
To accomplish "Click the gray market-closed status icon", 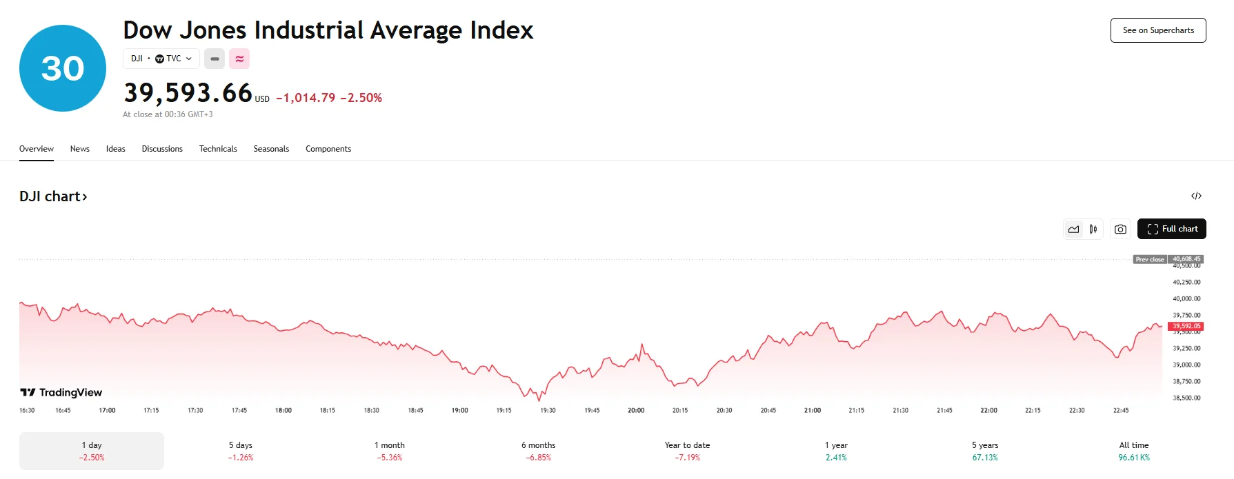I will [x=215, y=59].
